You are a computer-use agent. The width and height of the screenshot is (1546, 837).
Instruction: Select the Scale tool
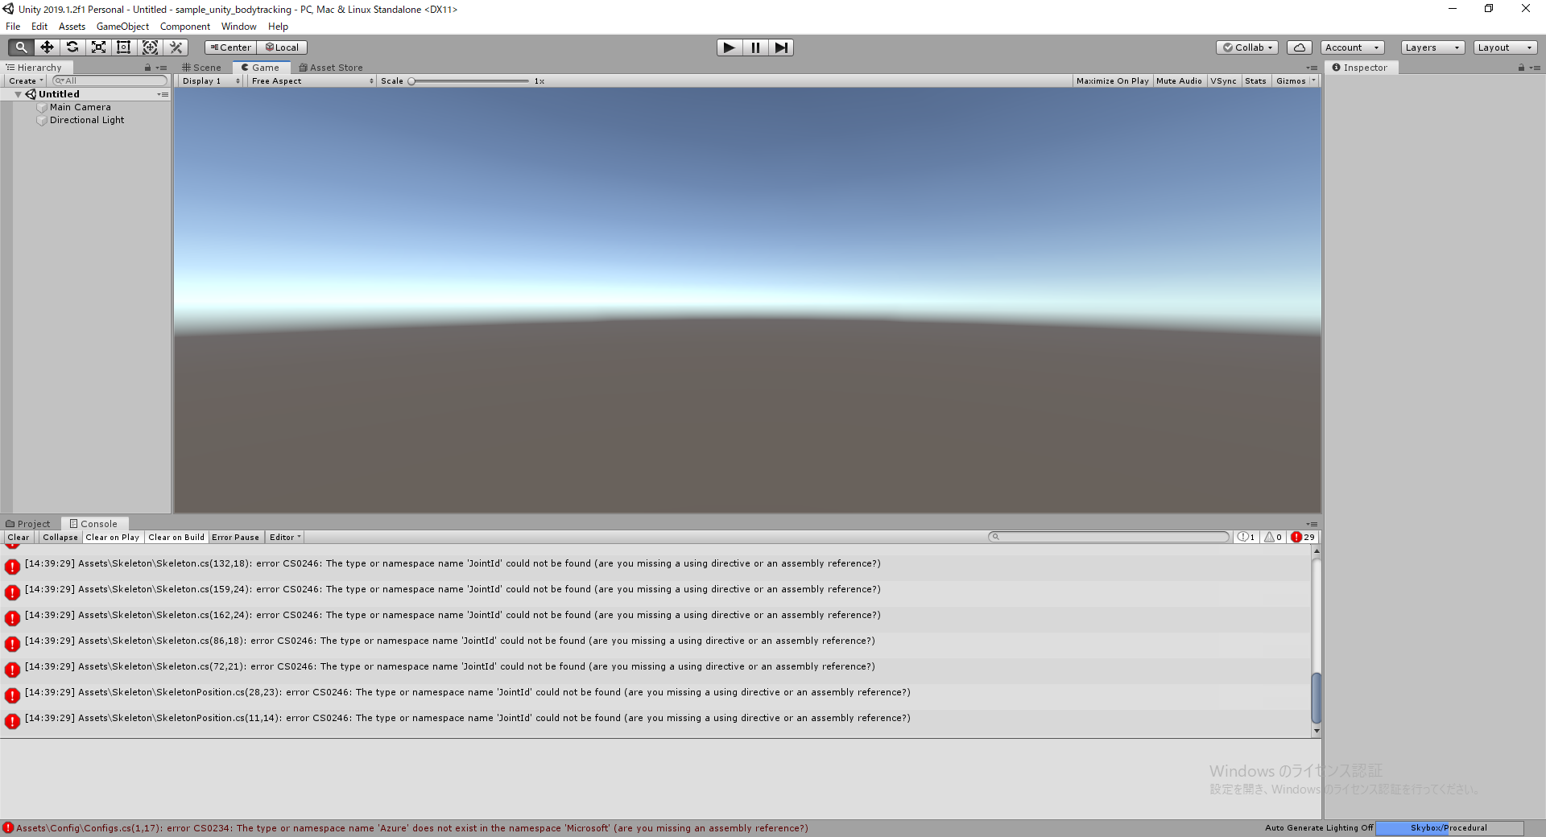click(x=98, y=47)
